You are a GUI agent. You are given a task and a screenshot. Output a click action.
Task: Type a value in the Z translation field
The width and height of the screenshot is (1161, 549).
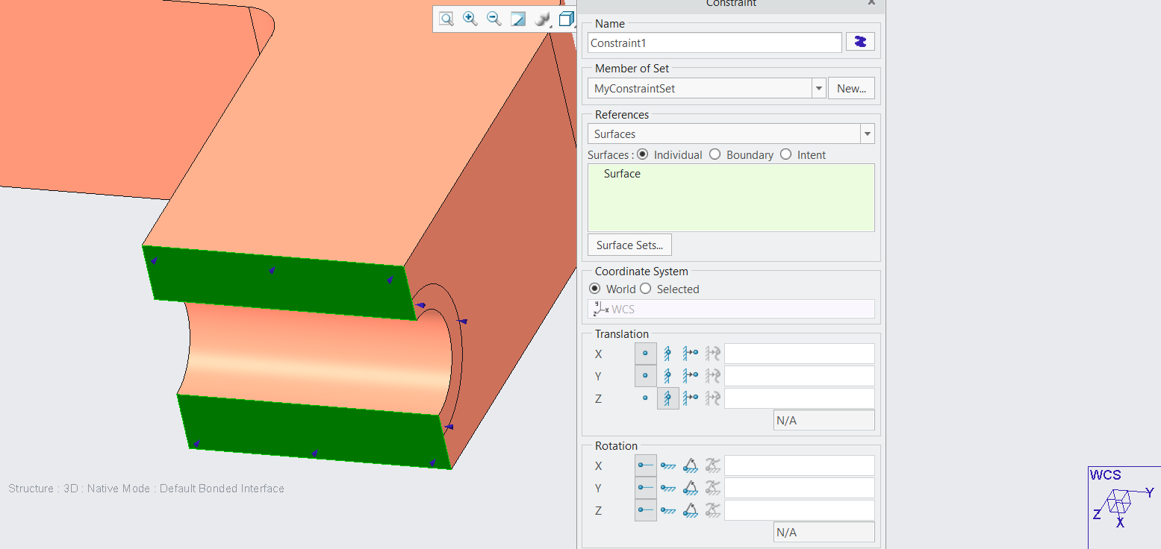point(799,398)
